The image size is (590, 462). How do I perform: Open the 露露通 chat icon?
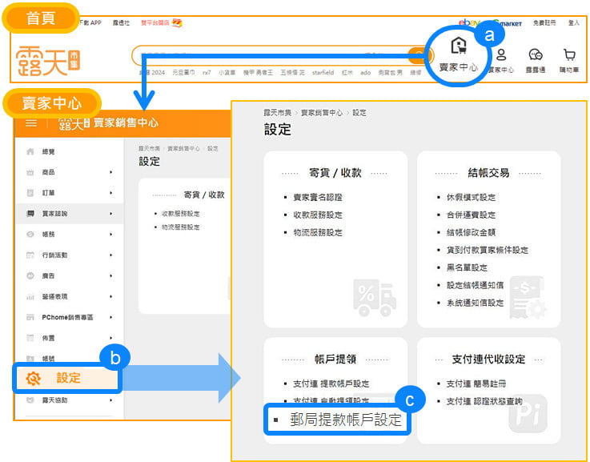pyautogui.click(x=536, y=55)
